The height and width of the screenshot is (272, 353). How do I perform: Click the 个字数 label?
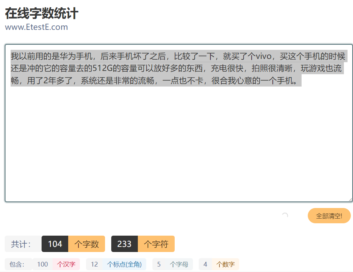(x=87, y=244)
